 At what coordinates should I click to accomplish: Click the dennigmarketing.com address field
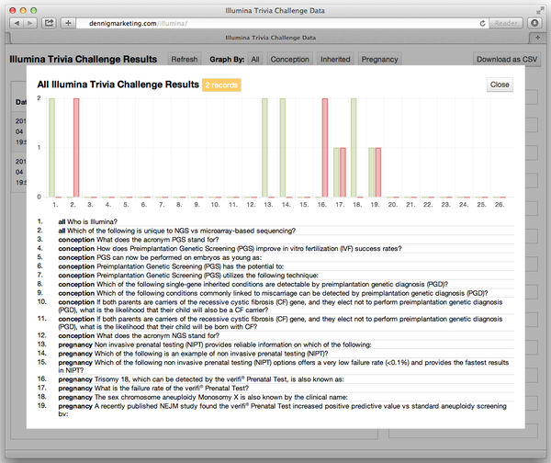pyautogui.click(x=275, y=21)
